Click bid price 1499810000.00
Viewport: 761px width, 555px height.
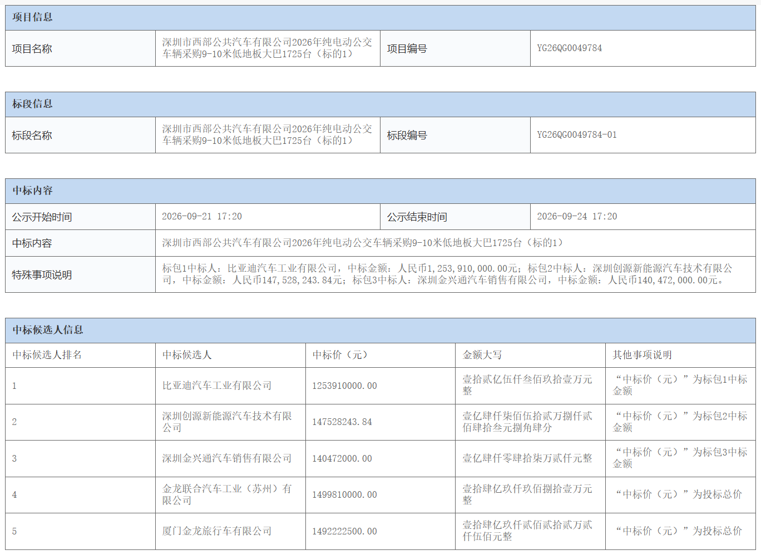click(x=344, y=495)
